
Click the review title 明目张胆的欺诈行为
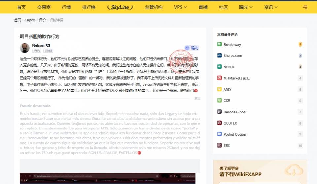click(40, 37)
